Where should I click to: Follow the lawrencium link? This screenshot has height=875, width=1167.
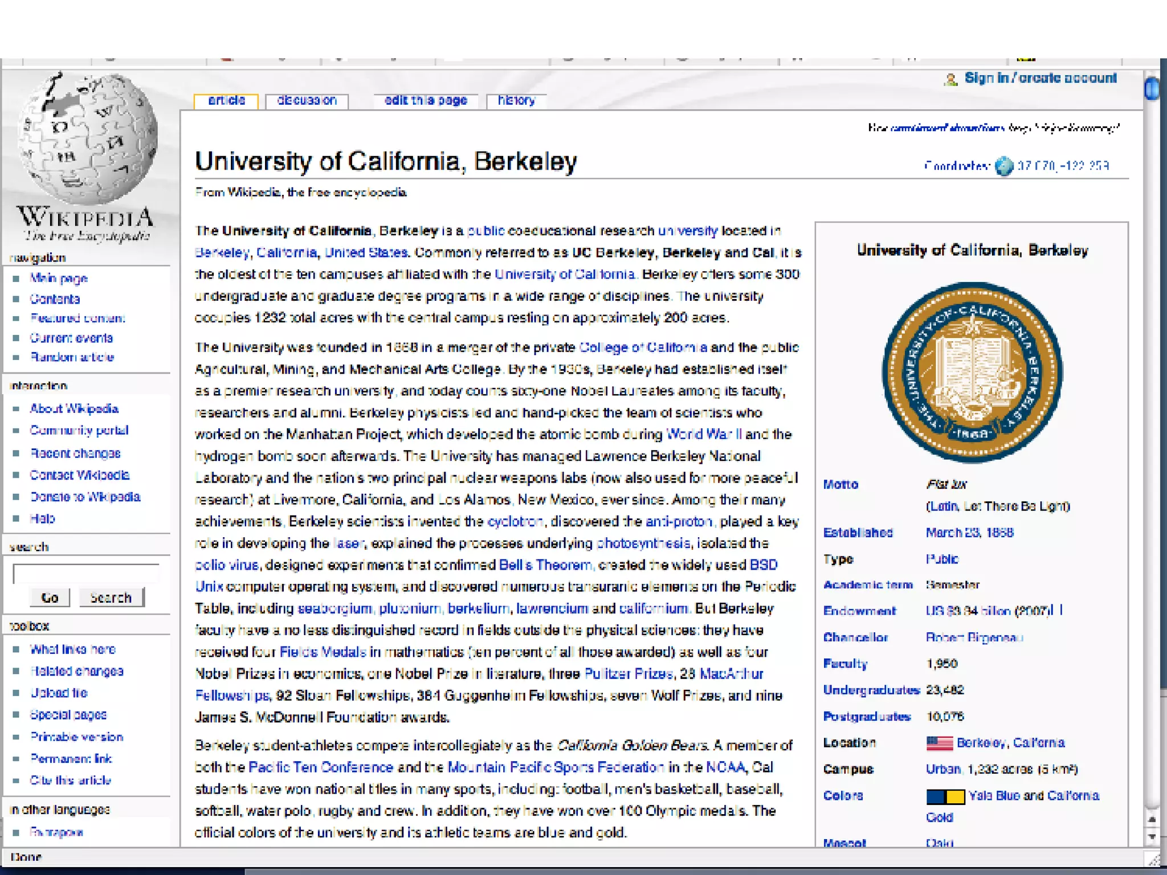552,609
